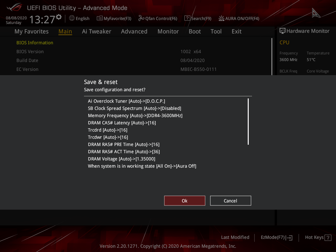Go to the Advanced tab

(x=134, y=31)
